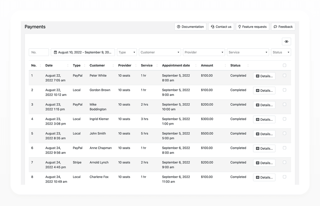This screenshot has width=320, height=206.
Task: Open the Customer filter dropdown
Action: [x=160, y=52]
